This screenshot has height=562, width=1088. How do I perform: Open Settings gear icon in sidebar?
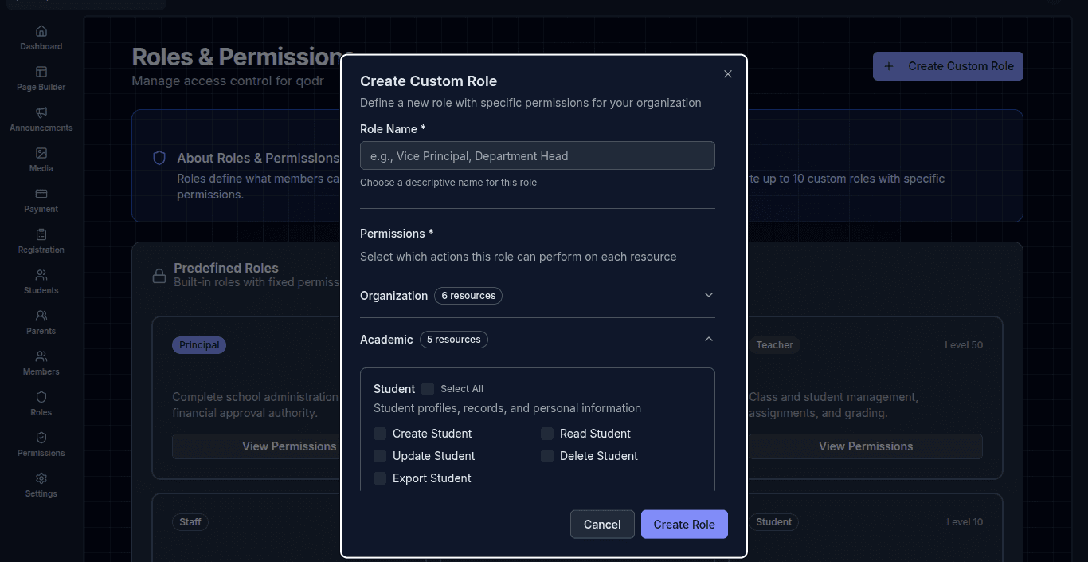tap(41, 478)
